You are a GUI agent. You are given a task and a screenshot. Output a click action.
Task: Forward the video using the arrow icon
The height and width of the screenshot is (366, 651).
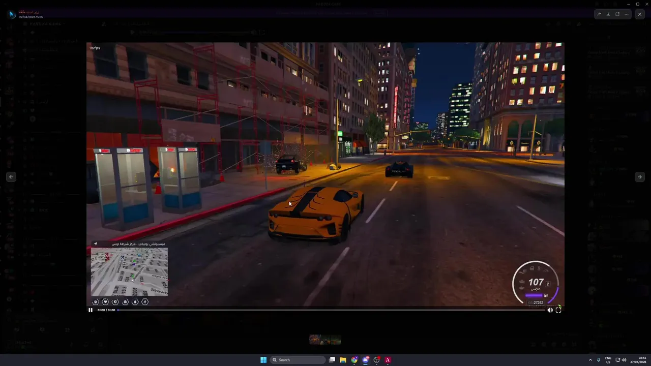[599, 14]
